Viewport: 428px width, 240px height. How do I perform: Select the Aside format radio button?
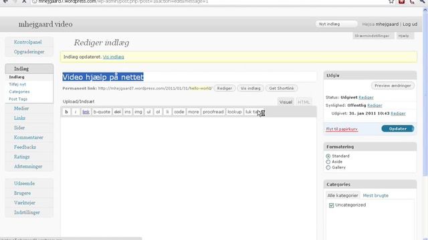(328, 162)
